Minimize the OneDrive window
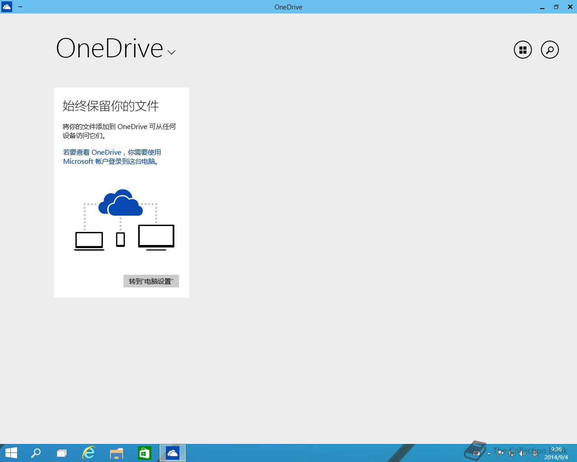The height and width of the screenshot is (462, 577). pos(542,7)
